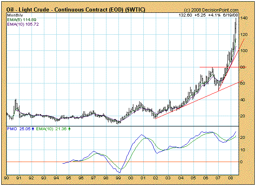
Task: Click the price change value '+5.25'
Action: [200, 15]
